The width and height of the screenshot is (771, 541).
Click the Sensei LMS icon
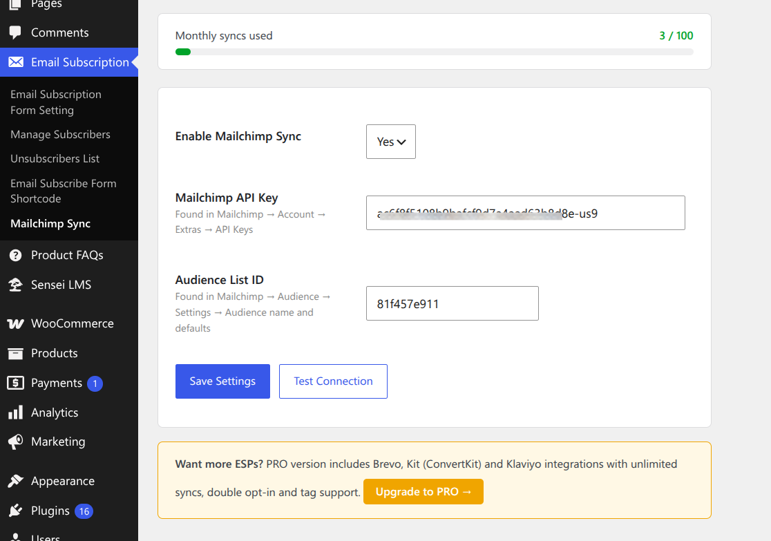(15, 285)
